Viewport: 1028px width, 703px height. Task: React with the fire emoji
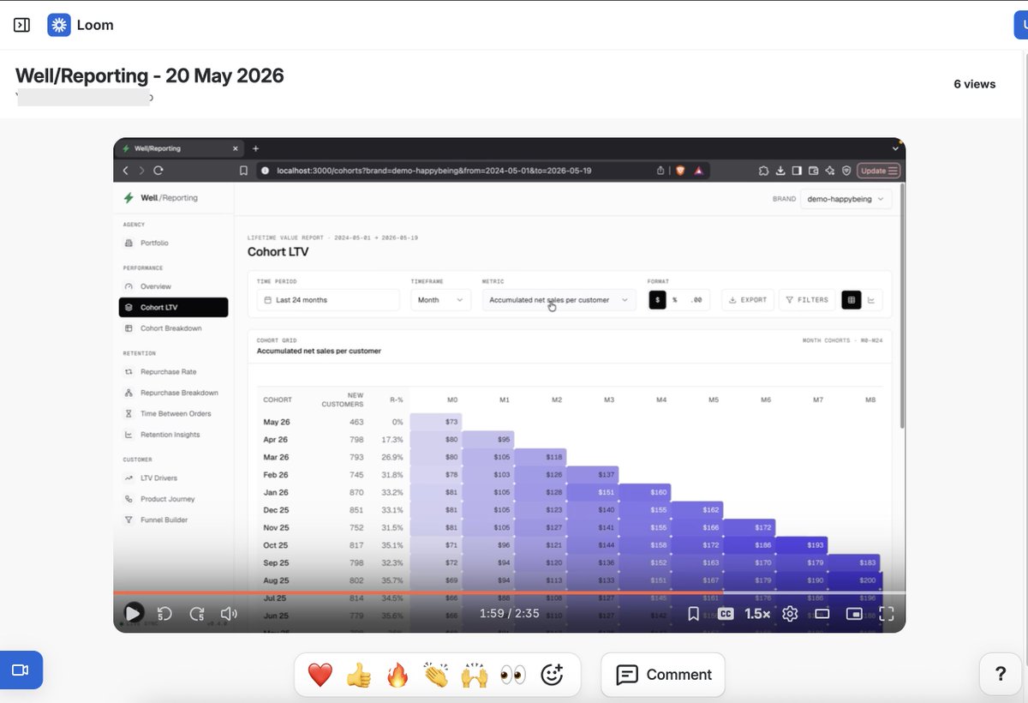pos(397,676)
